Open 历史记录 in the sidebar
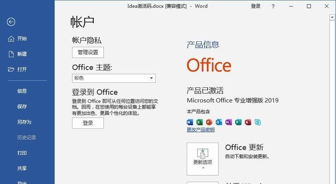The width and height of the screenshot is (336, 184). coord(27,138)
